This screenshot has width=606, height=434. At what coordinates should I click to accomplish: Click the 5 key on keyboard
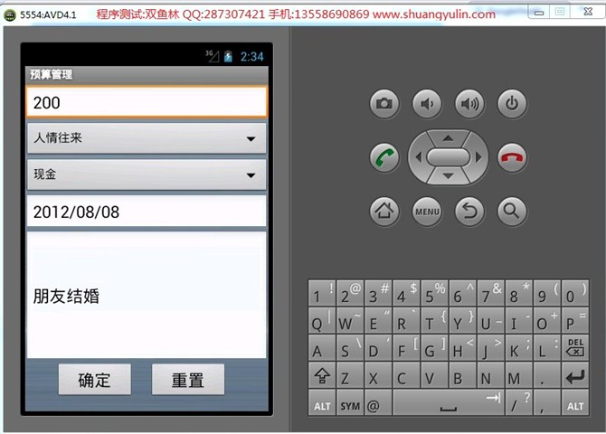[434, 293]
